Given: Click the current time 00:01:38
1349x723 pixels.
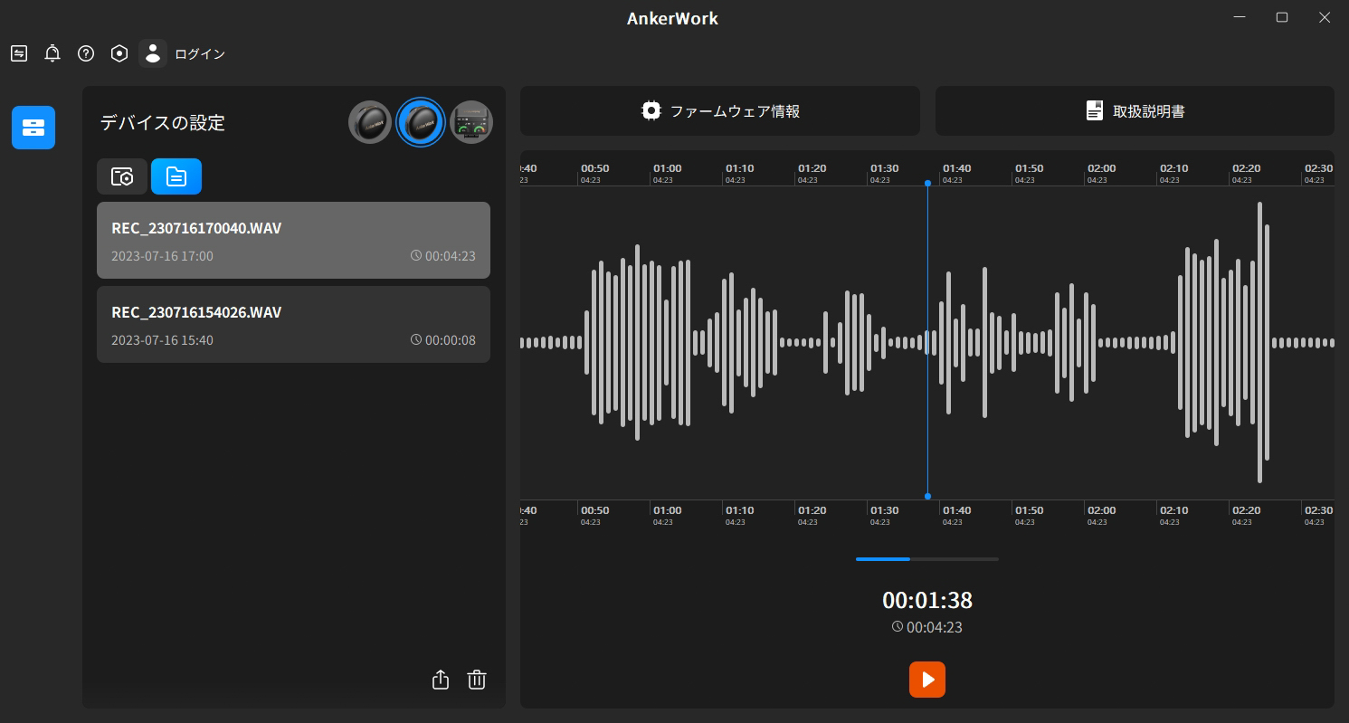Looking at the screenshot, I should point(927,600).
